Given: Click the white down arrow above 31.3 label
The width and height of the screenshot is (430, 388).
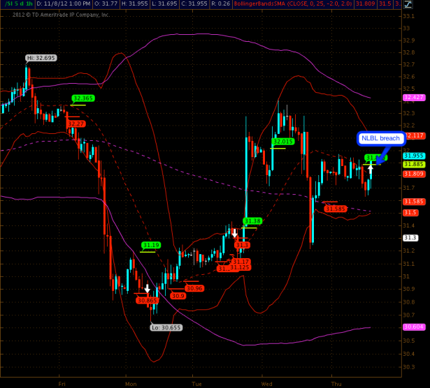Looking at the screenshot, I should pyautogui.click(x=234, y=234).
